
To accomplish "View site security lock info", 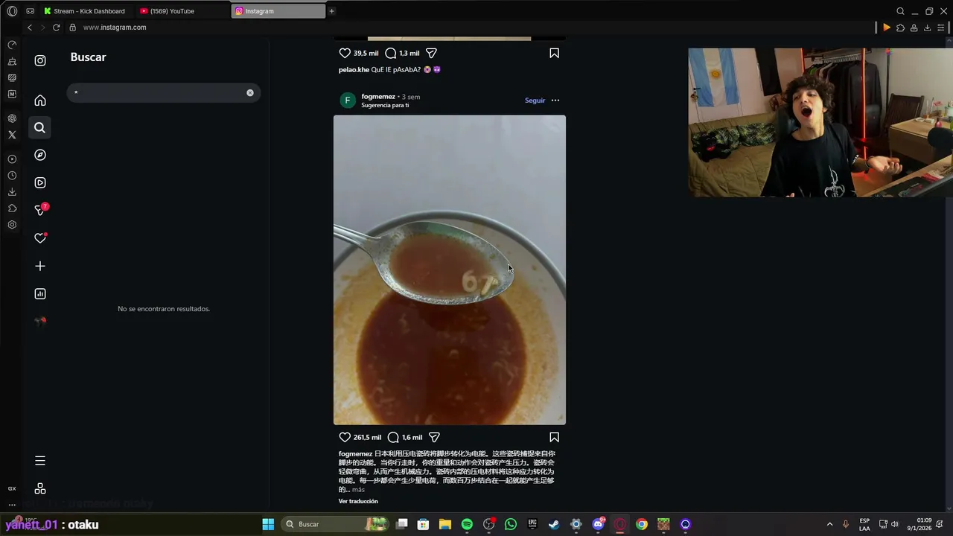I will 72,28.
